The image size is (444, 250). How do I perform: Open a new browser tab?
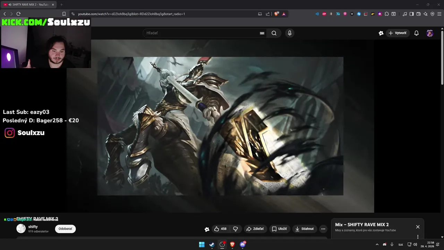61,5
